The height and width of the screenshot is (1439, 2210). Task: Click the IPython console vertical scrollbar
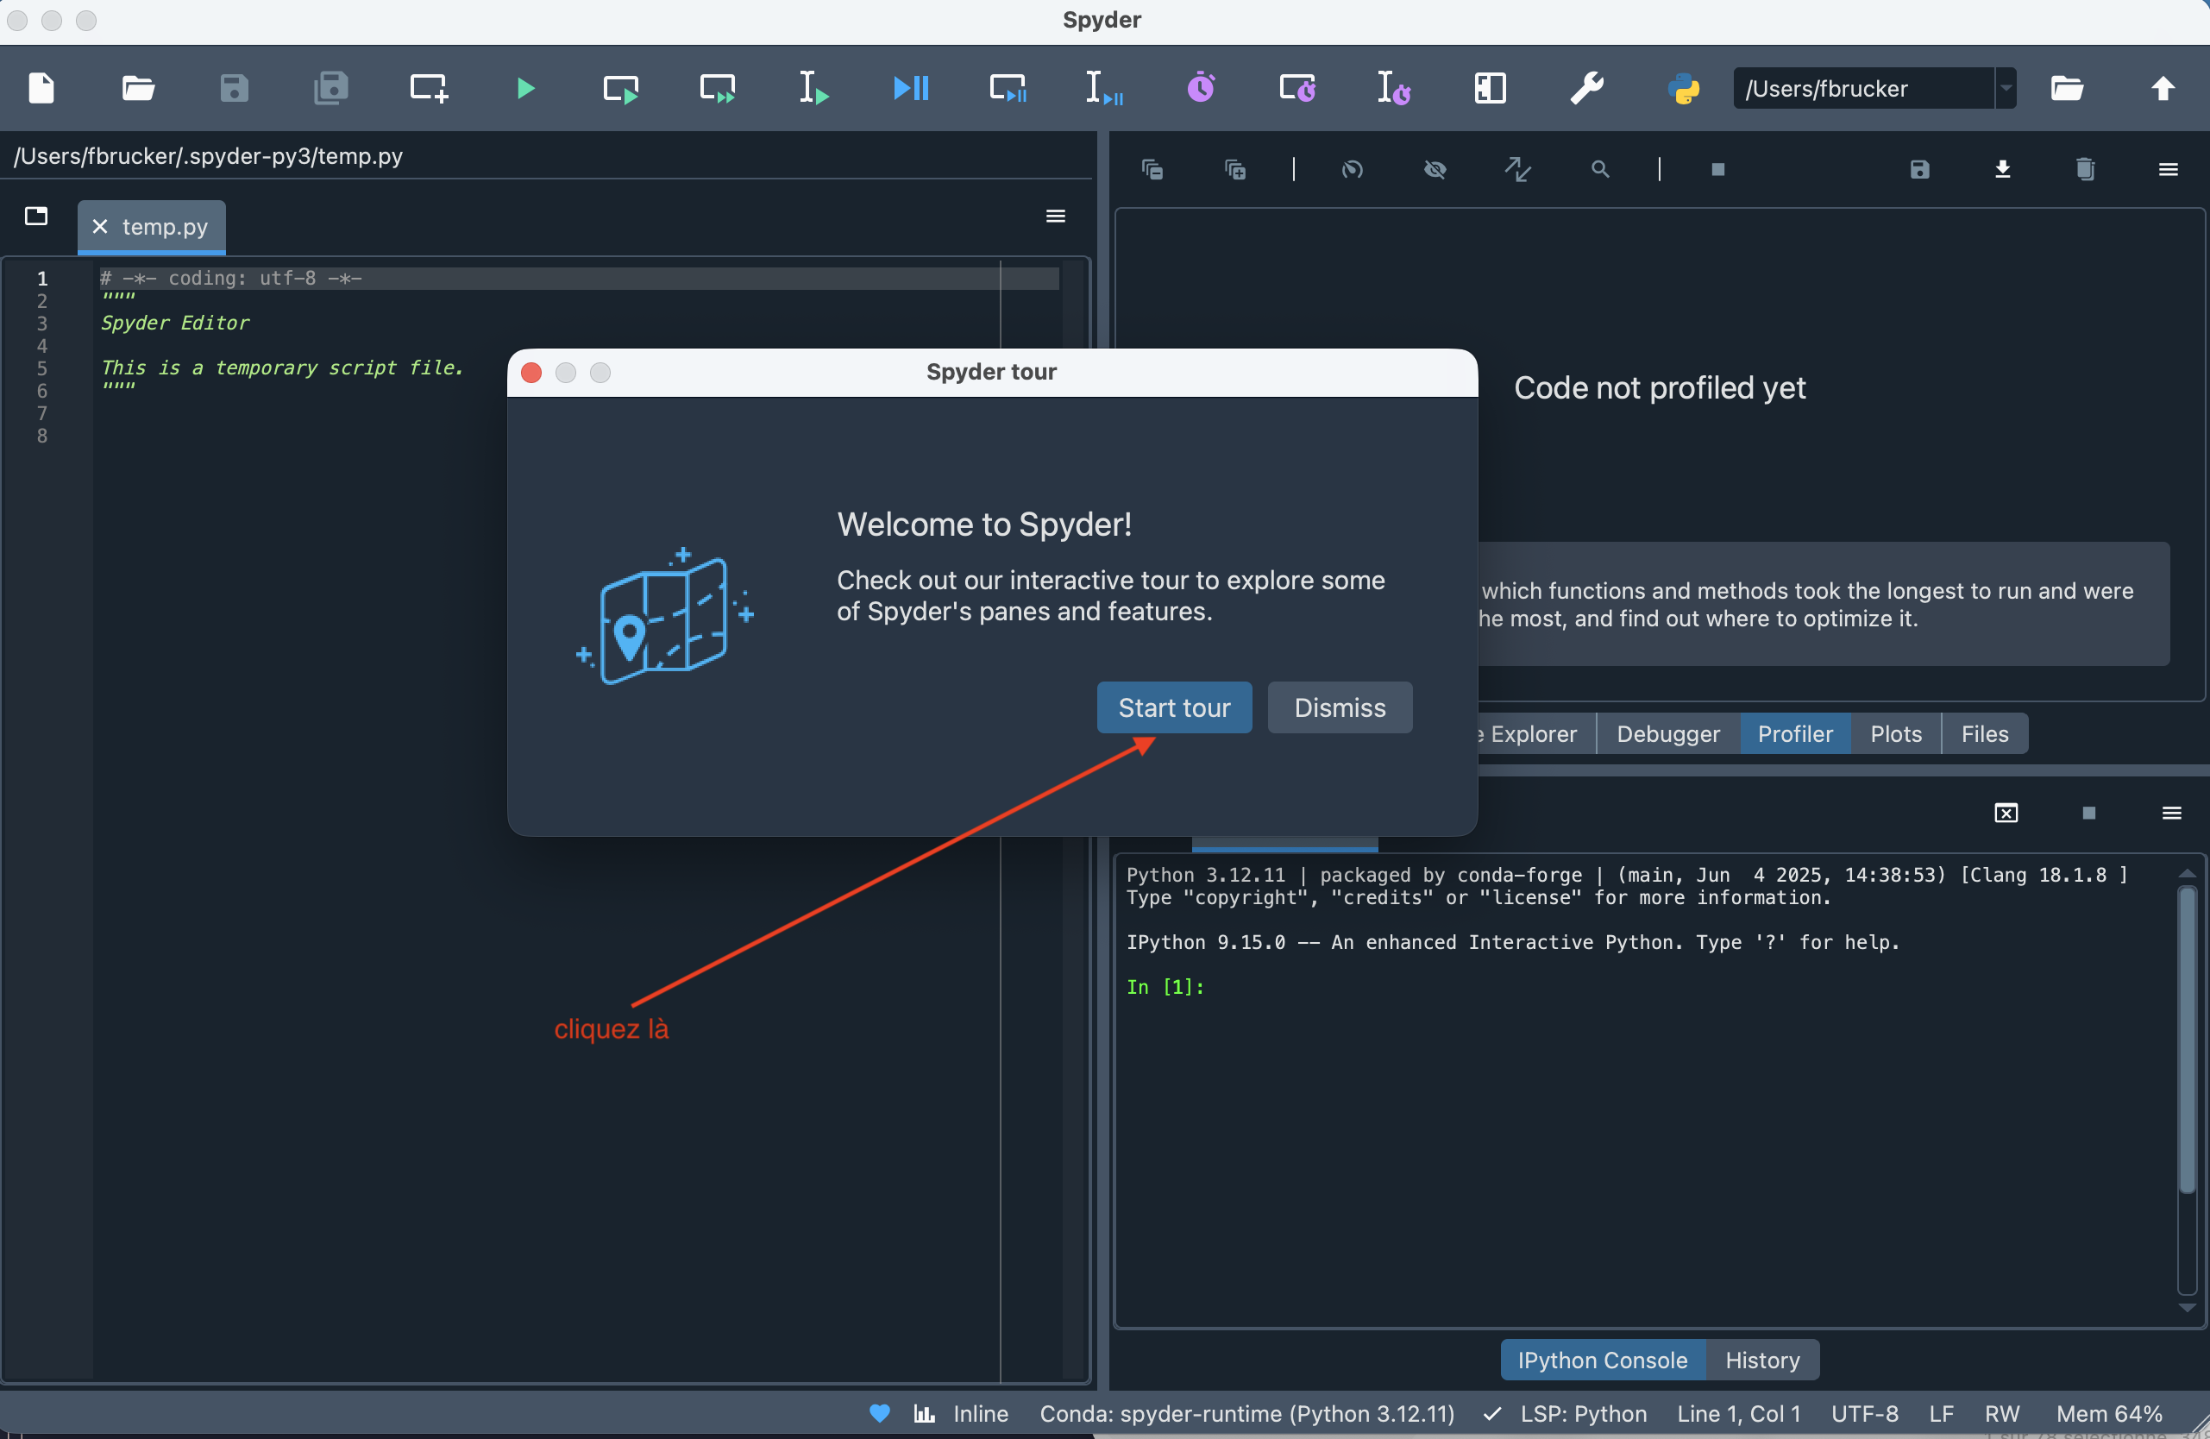point(2187,1040)
